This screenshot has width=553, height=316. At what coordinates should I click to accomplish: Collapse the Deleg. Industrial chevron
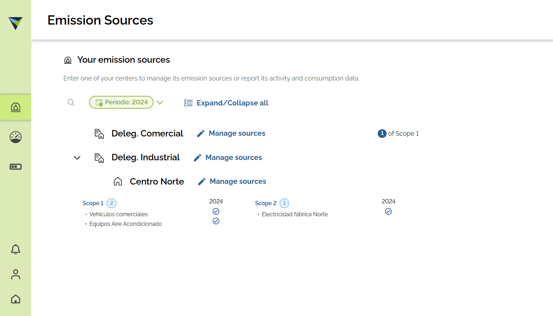[x=77, y=158]
